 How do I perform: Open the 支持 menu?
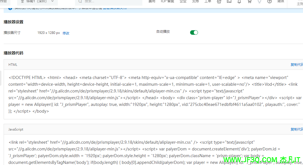coord(195,1)
